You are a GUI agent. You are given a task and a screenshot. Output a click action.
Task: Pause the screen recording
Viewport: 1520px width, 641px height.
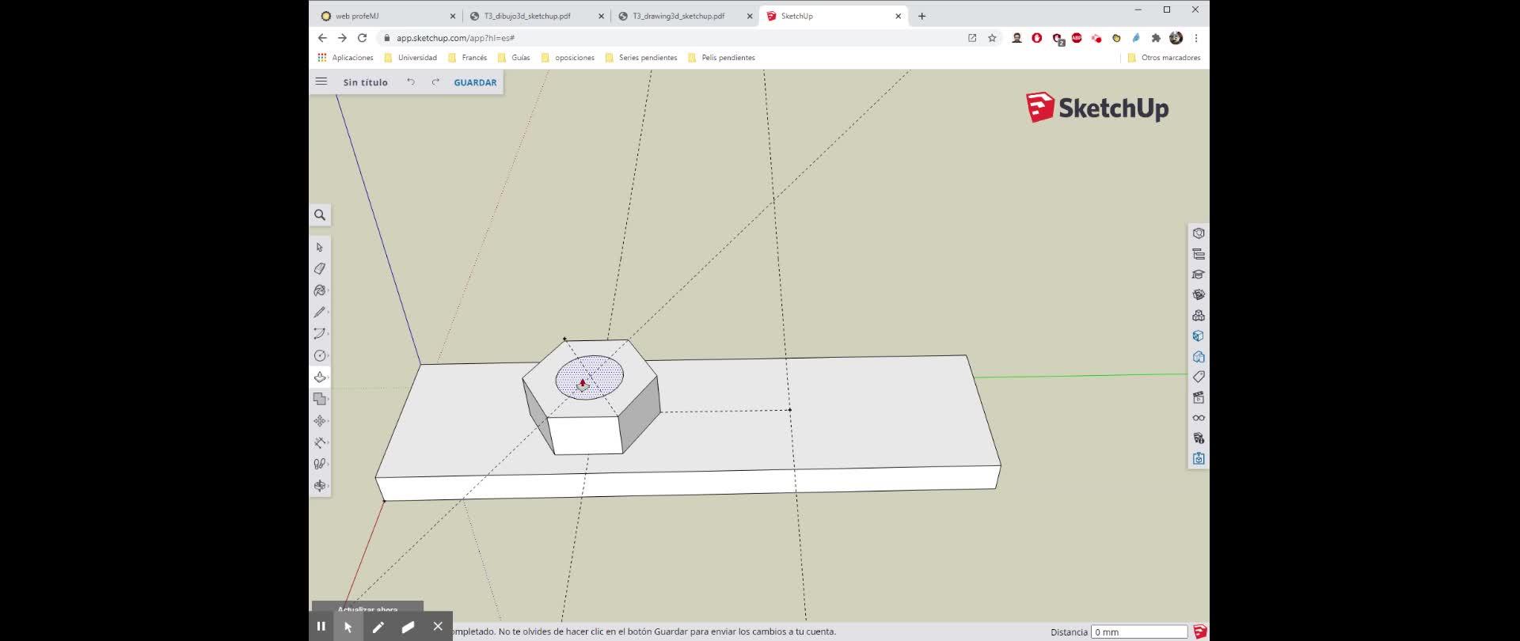tap(321, 626)
